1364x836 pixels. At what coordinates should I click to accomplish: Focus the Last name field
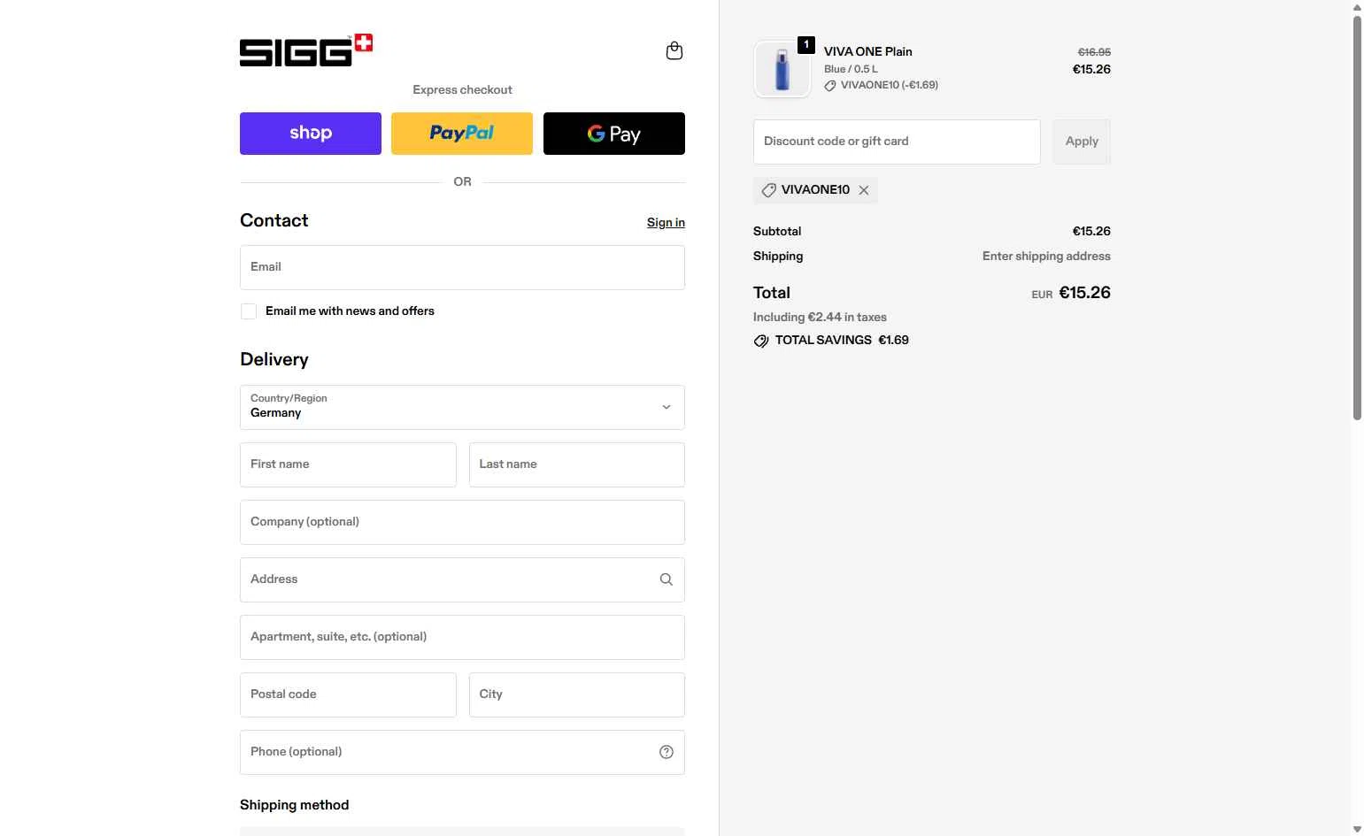click(x=577, y=464)
